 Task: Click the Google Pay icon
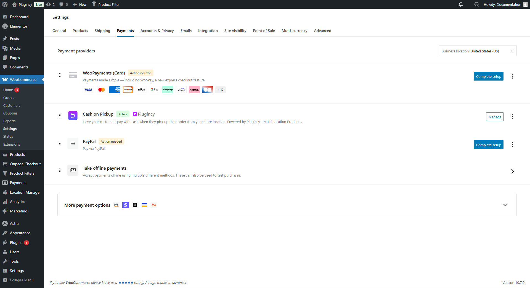pos(155,90)
